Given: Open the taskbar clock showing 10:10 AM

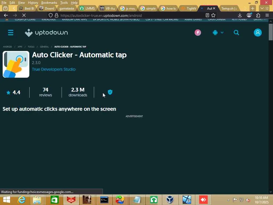Looking at the screenshot, I should [261, 200].
